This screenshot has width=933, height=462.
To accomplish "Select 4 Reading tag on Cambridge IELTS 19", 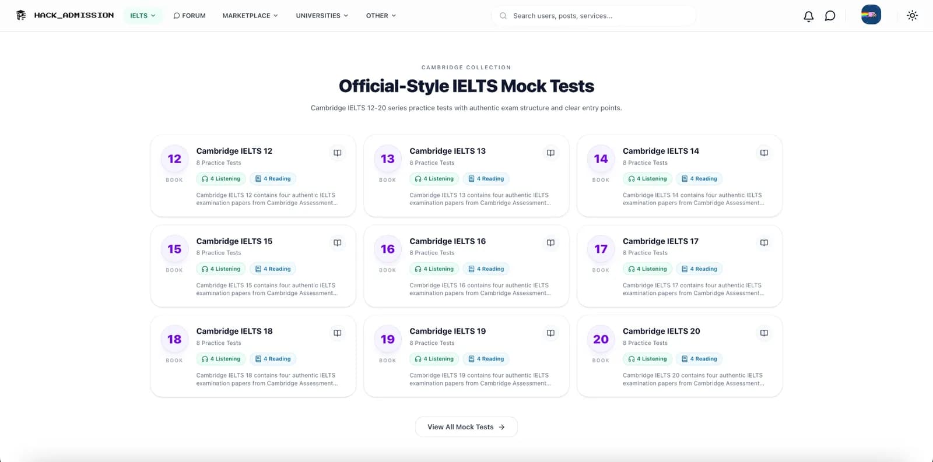I will (486, 359).
